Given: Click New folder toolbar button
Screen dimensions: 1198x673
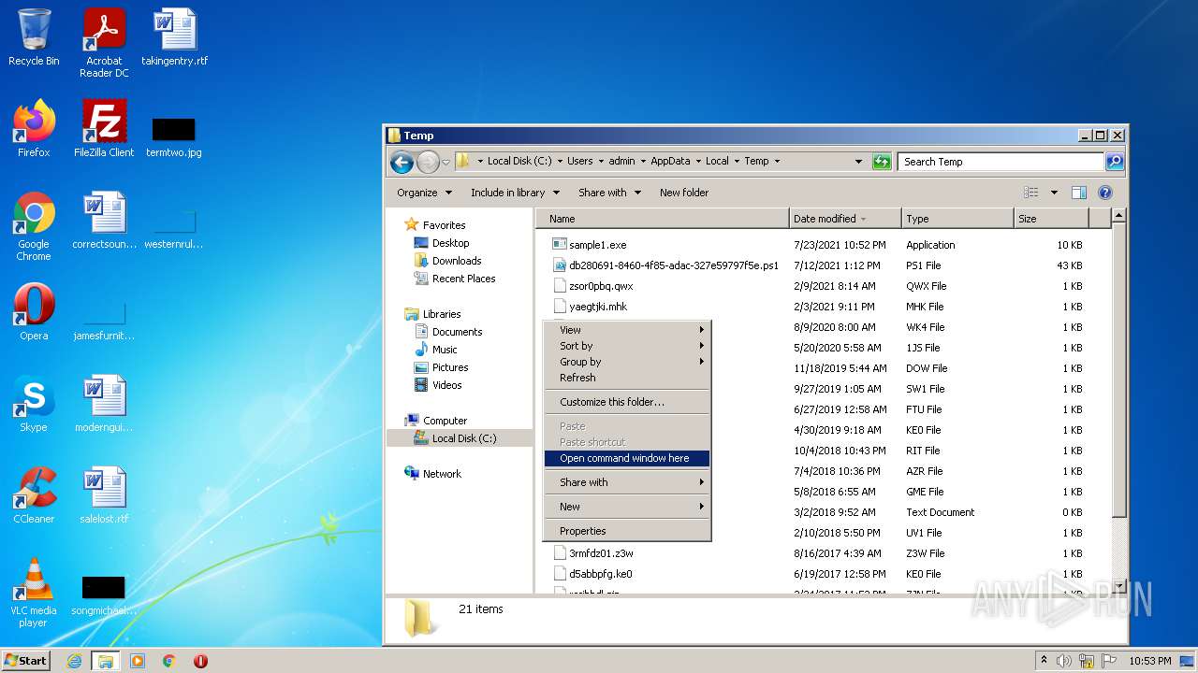Looking at the screenshot, I should click(684, 193).
